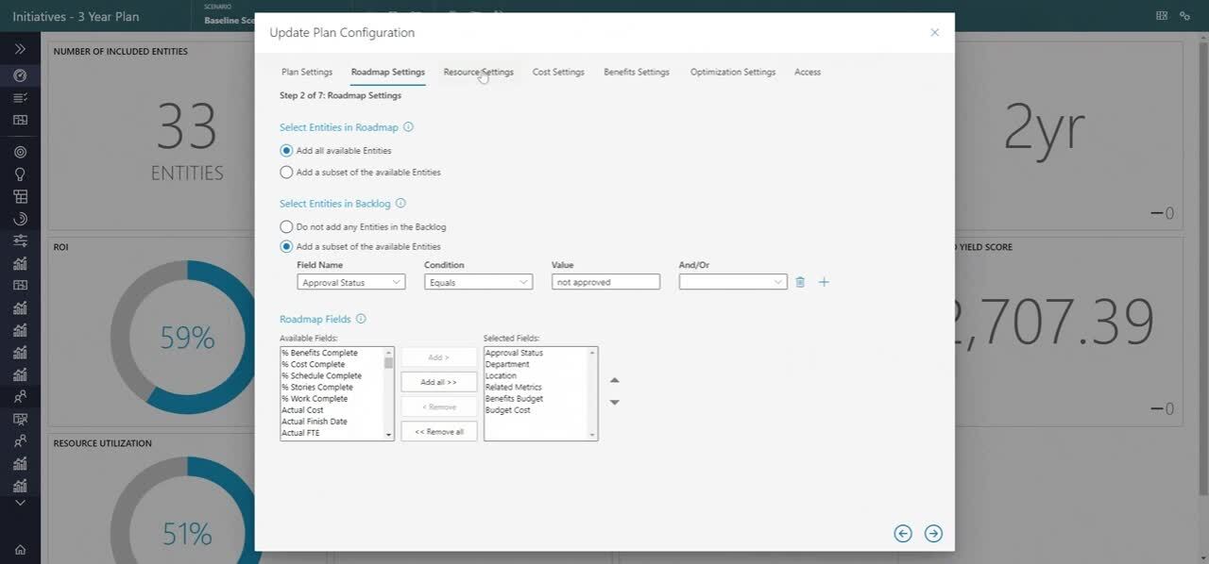Add a new filter condition row
The height and width of the screenshot is (564, 1209).
click(824, 282)
